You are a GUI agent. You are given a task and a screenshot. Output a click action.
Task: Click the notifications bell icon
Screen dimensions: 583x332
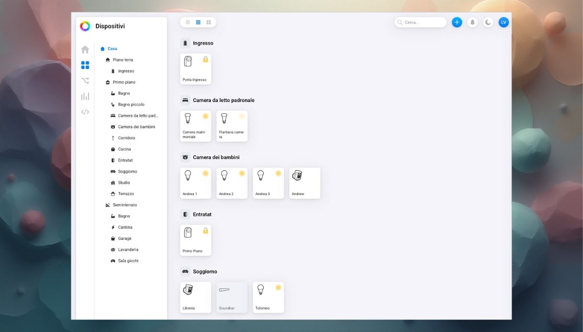pos(472,22)
